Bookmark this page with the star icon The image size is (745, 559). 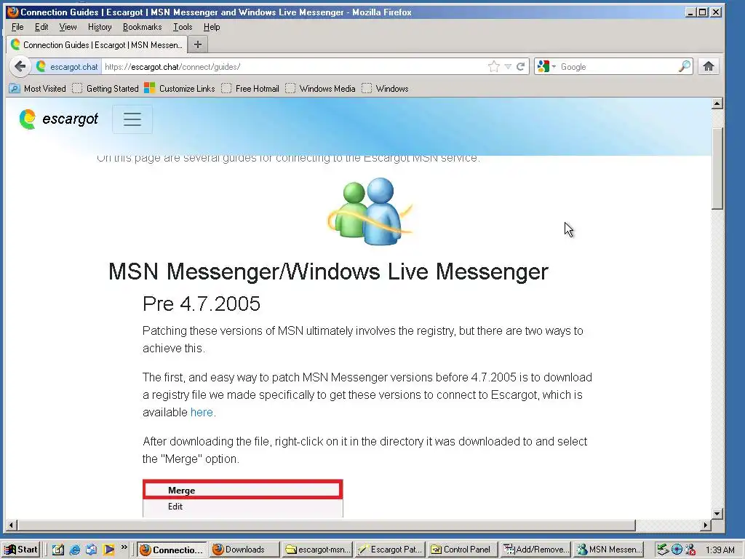coord(494,66)
